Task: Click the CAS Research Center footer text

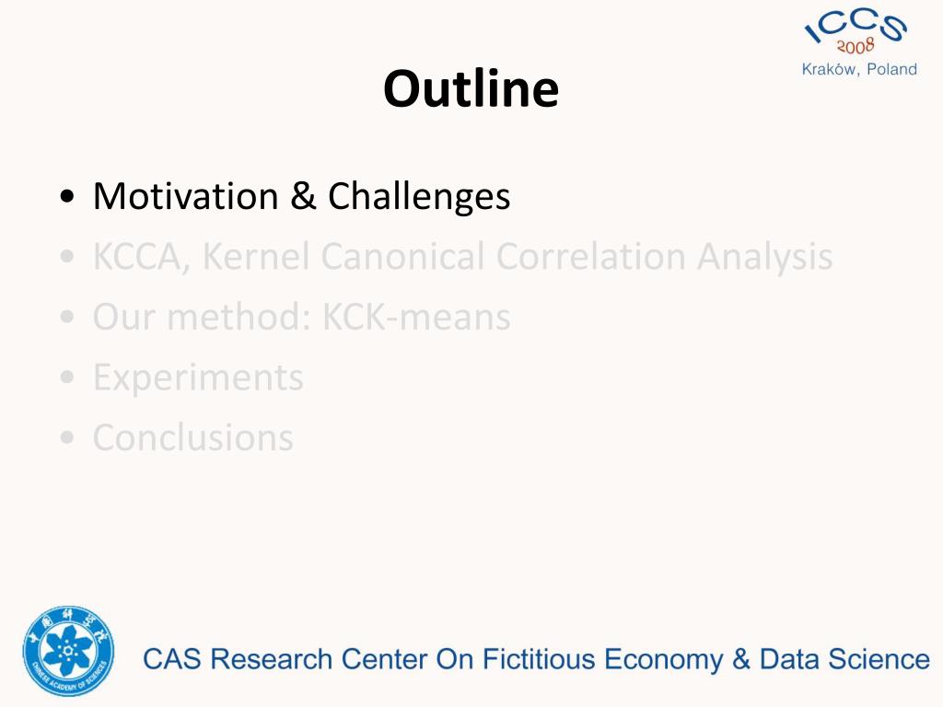Action: coord(536,659)
